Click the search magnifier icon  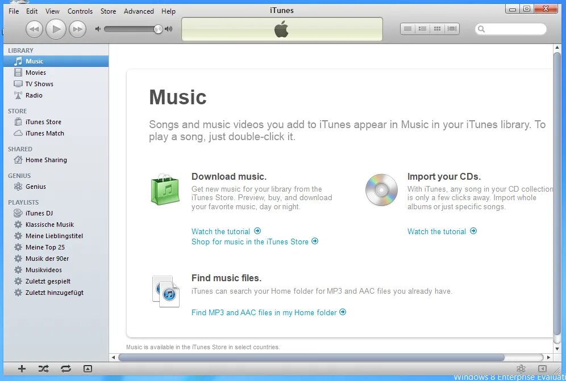[x=481, y=29]
